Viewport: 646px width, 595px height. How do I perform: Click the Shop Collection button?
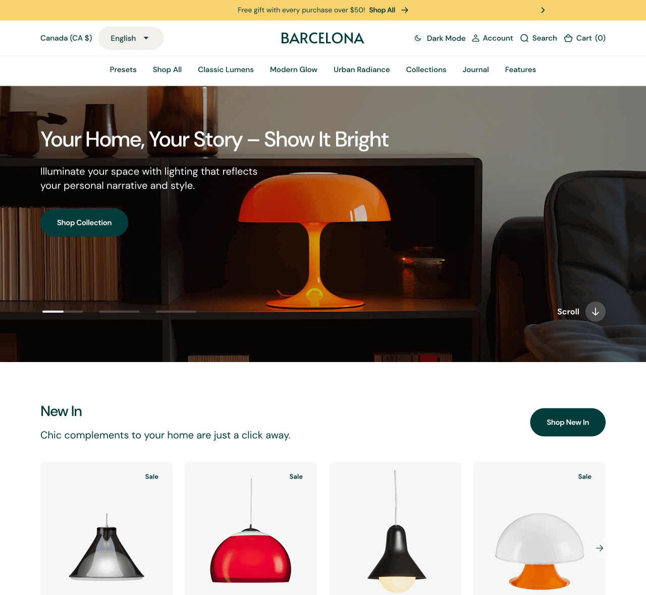[84, 222]
